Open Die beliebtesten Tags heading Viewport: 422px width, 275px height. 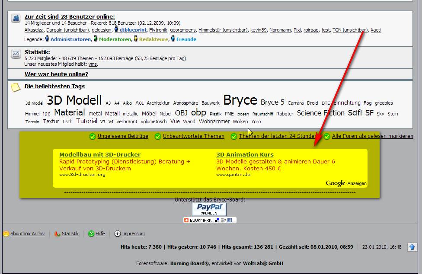(x=54, y=86)
